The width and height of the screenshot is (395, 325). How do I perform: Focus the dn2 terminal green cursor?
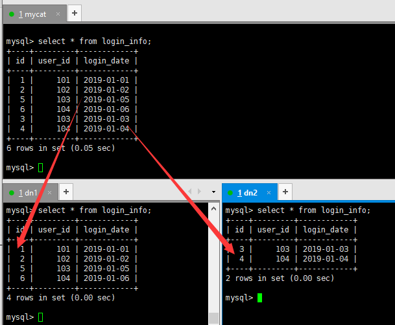tap(259, 298)
